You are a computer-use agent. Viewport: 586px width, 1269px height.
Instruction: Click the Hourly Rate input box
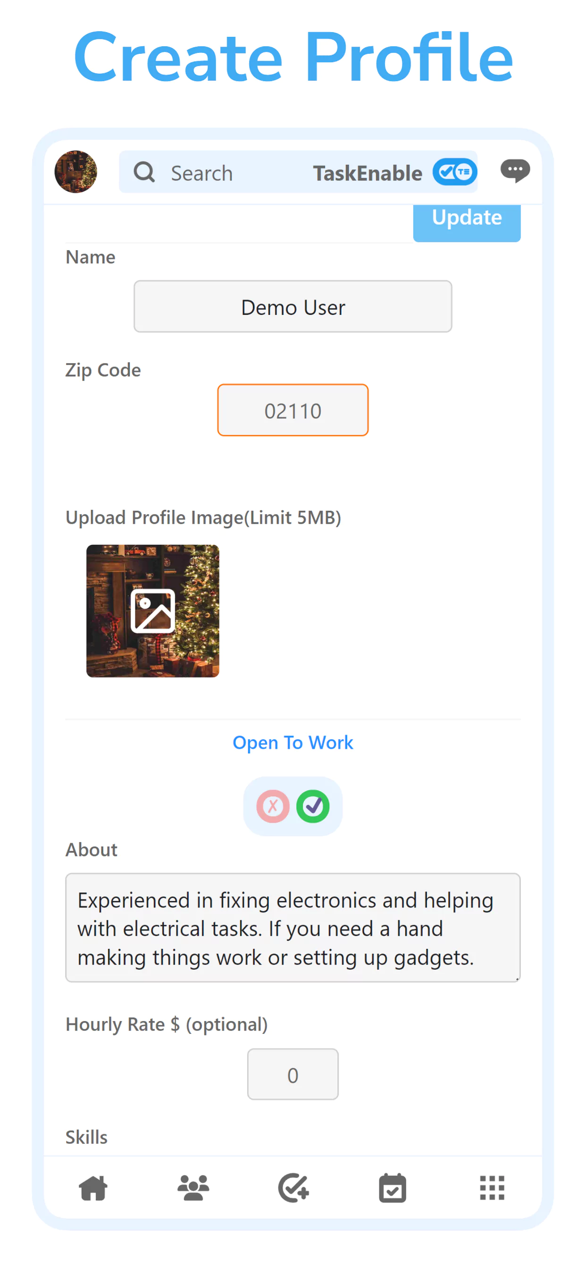[293, 1074]
